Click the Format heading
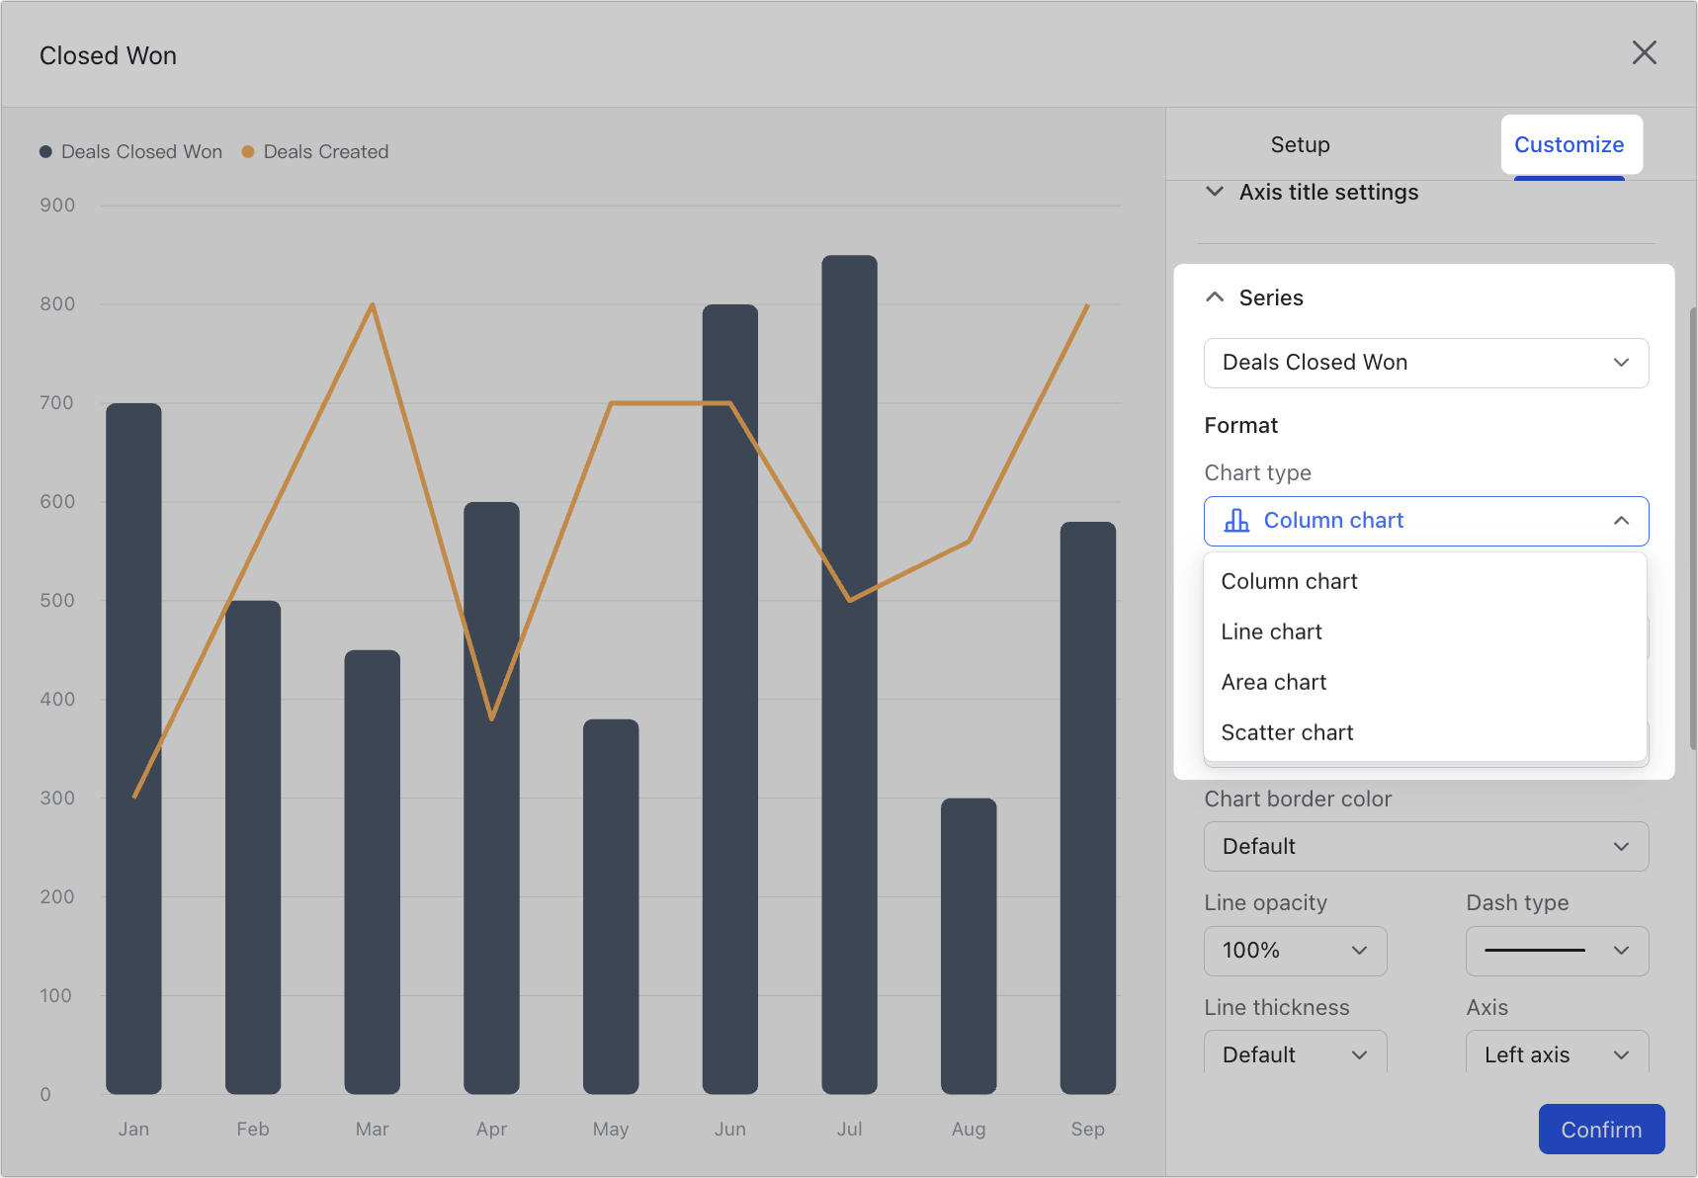This screenshot has width=1698, height=1178. click(1240, 426)
